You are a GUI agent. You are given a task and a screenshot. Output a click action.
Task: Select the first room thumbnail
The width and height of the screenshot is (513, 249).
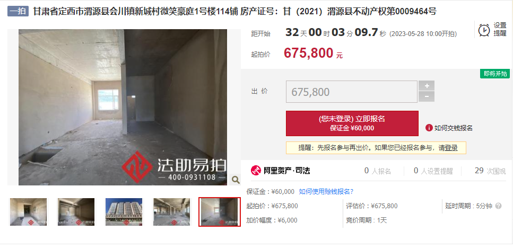[29, 212]
